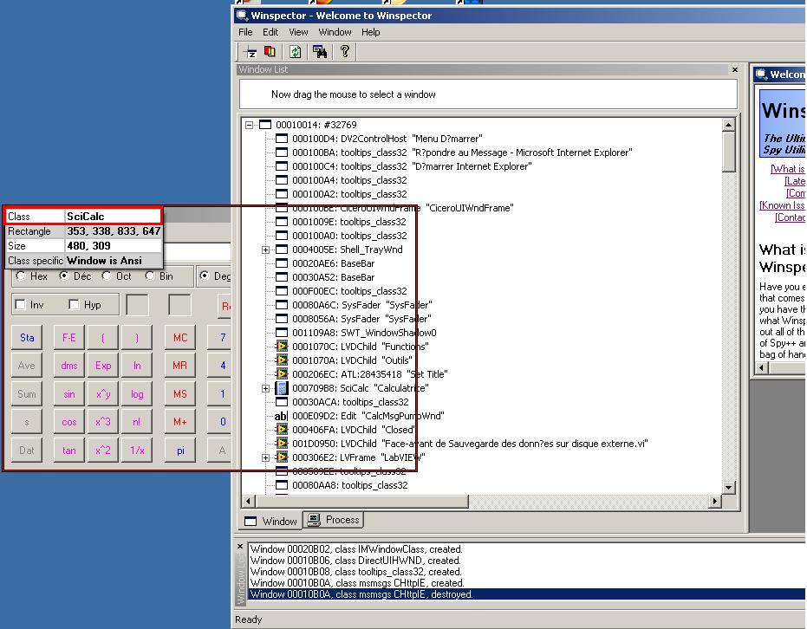Select the Hex radio button in calculator
This screenshot has height=629, width=807.
click(21, 276)
